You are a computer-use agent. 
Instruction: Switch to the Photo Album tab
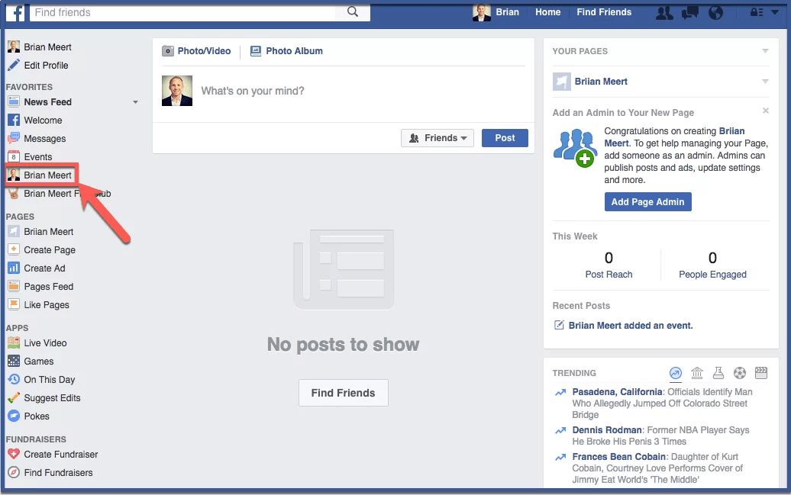pyautogui.click(x=286, y=51)
